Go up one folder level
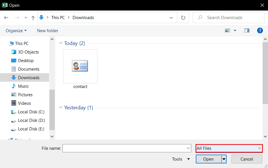Screen dimensions: 268x168 33,17
